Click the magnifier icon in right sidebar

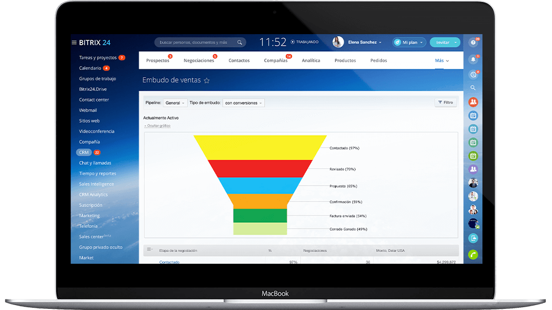click(473, 88)
